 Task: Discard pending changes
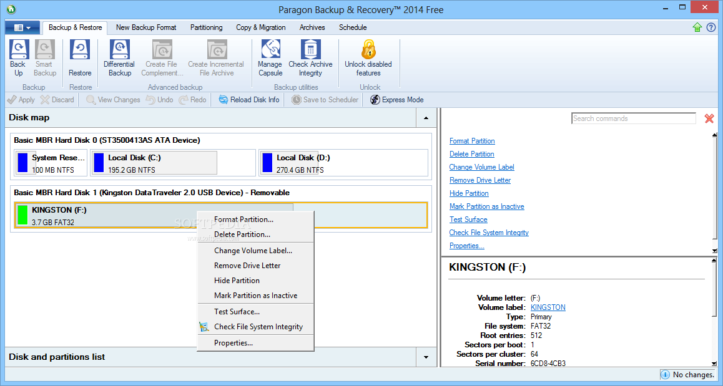coord(57,100)
